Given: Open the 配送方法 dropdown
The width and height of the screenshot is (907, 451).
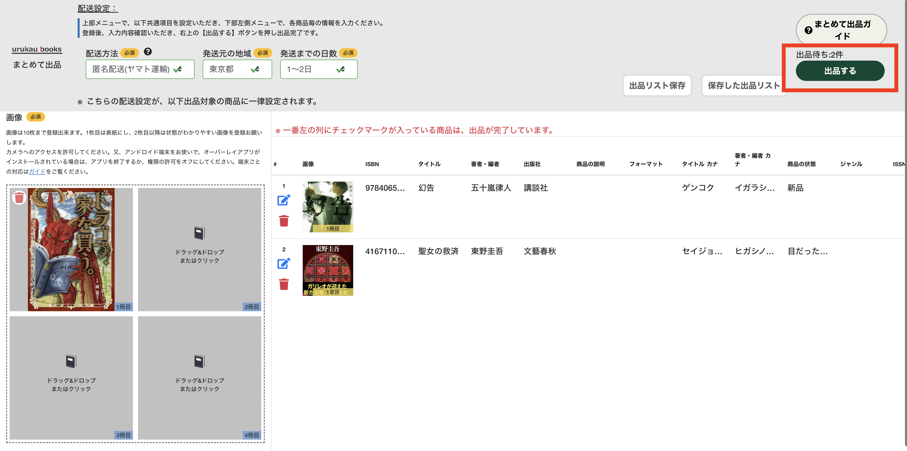Looking at the screenshot, I should (x=140, y=69).
